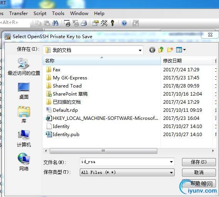Select the Identity file
Image resolution: width=219 pixels, height=197 pixels.
(x=58, y=126)
